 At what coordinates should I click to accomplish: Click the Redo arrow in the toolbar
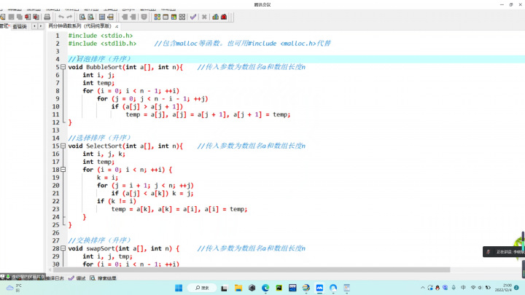coord(69,16)
